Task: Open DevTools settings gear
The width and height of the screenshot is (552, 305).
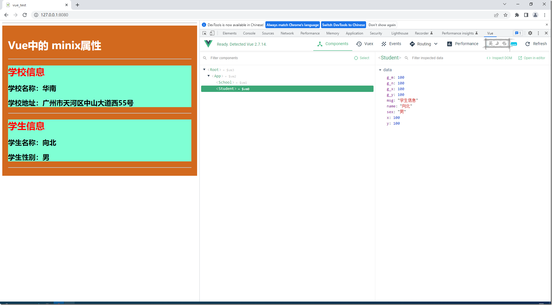Action: 530,33
